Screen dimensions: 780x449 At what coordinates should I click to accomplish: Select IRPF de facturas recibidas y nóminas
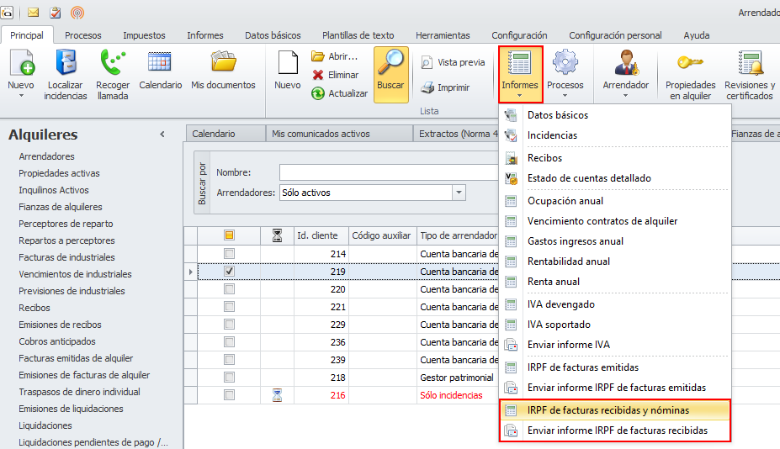tap(608, 410)
